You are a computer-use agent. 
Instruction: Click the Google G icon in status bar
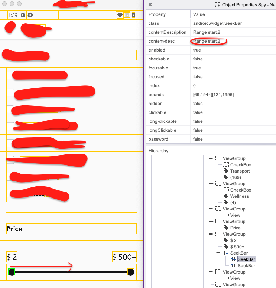point(23,15)
